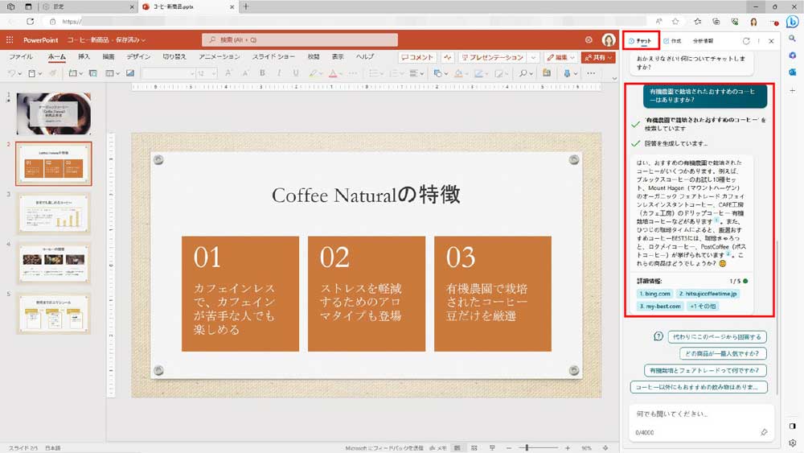Open Bing sidebar more options menu
Viewport: 804px width, 453px height.
click(759, 40)
